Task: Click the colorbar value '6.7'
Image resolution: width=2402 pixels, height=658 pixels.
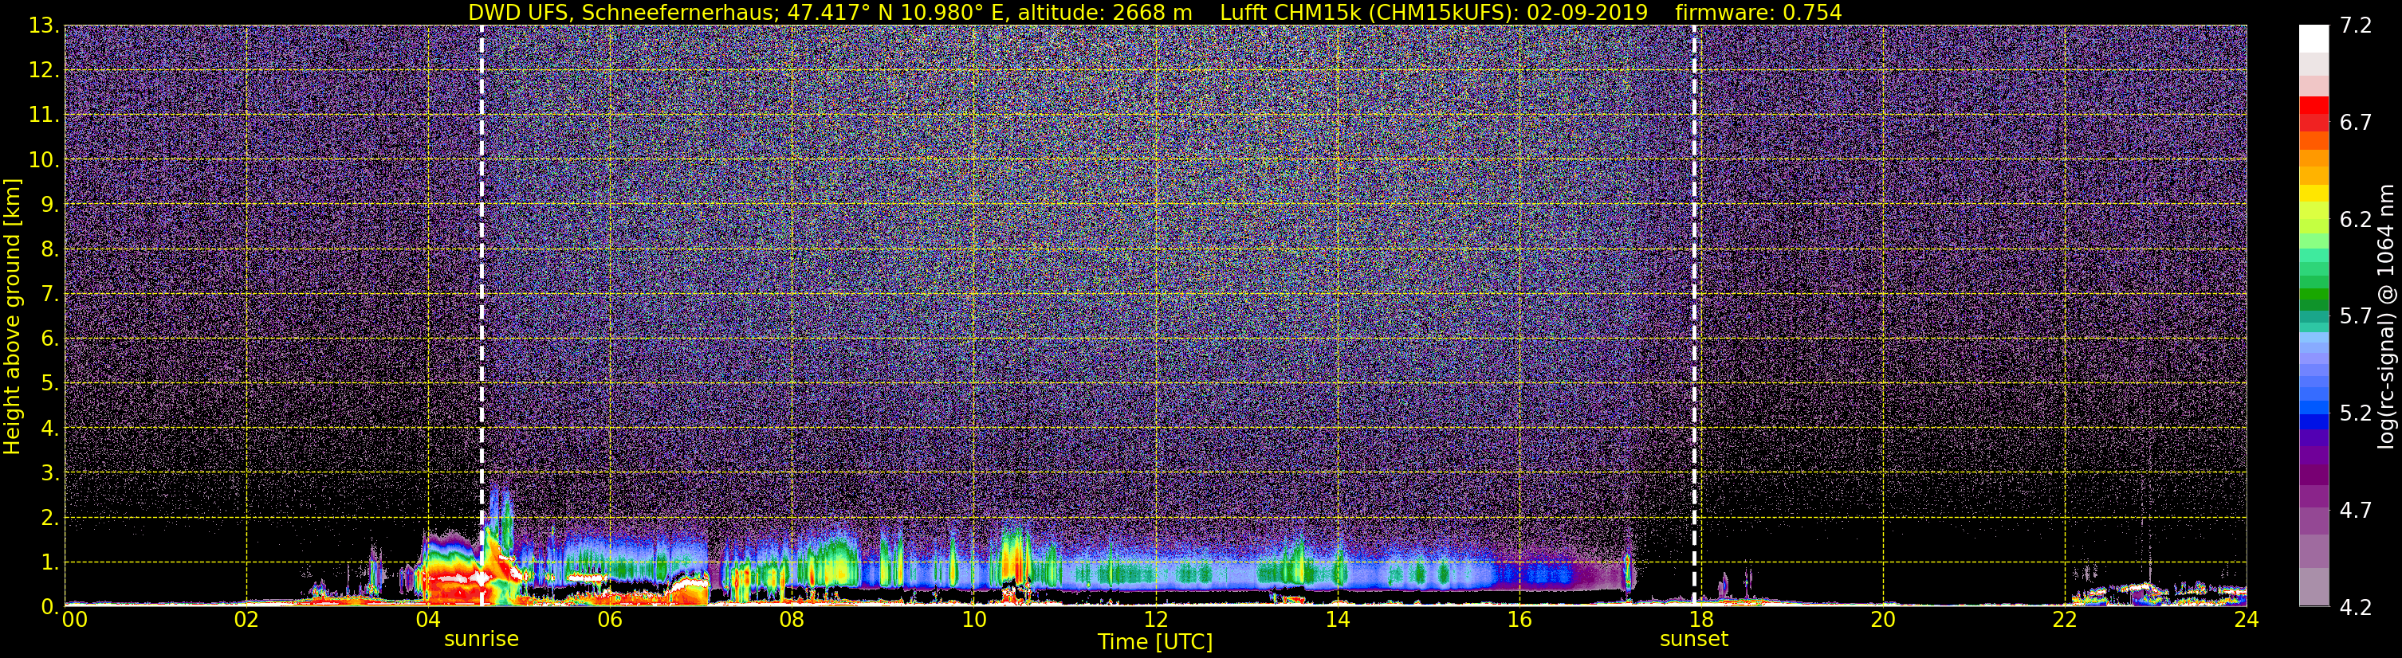Action: pyautogui.click(x=2356, y=122)
